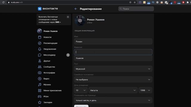Open the red extension icon in toolbar
Image resolution: width=191 pixels, height=107 pixels.
pyautogui.click(x=183, y=2)
